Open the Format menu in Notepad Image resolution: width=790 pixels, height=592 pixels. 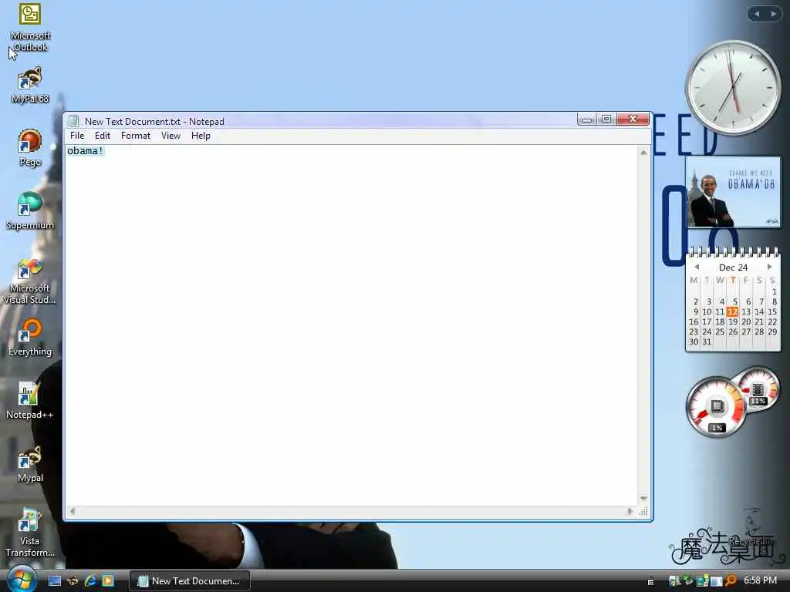tap(136, 136)
